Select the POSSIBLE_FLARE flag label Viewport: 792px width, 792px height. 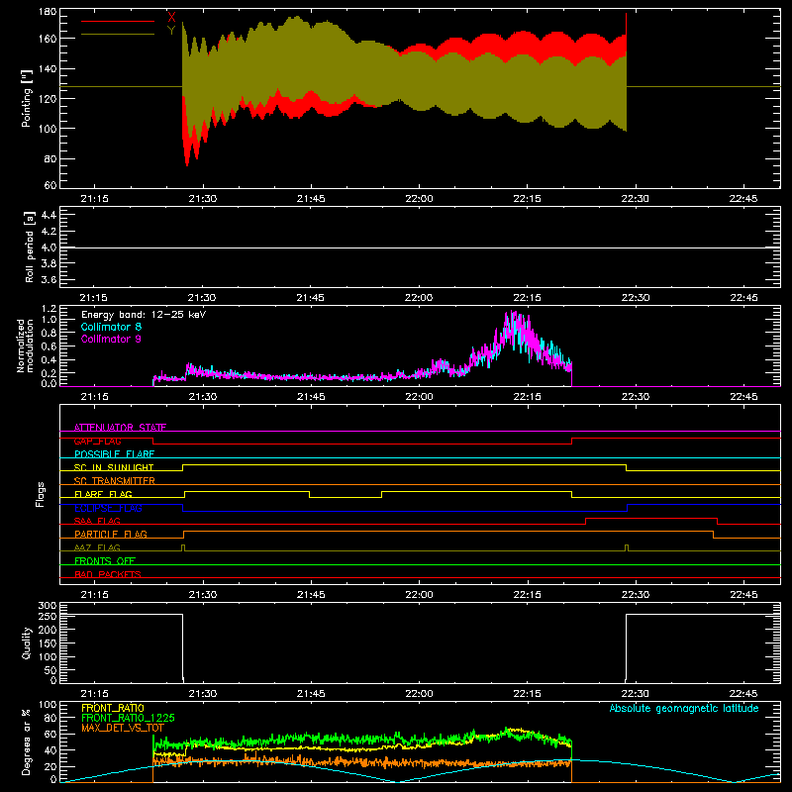[x=114, y=454]
